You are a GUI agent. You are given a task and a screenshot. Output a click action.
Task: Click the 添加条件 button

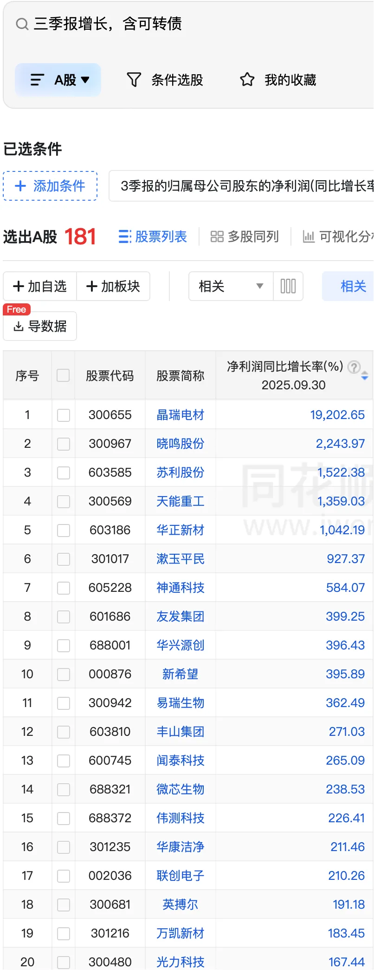[50, 186]
